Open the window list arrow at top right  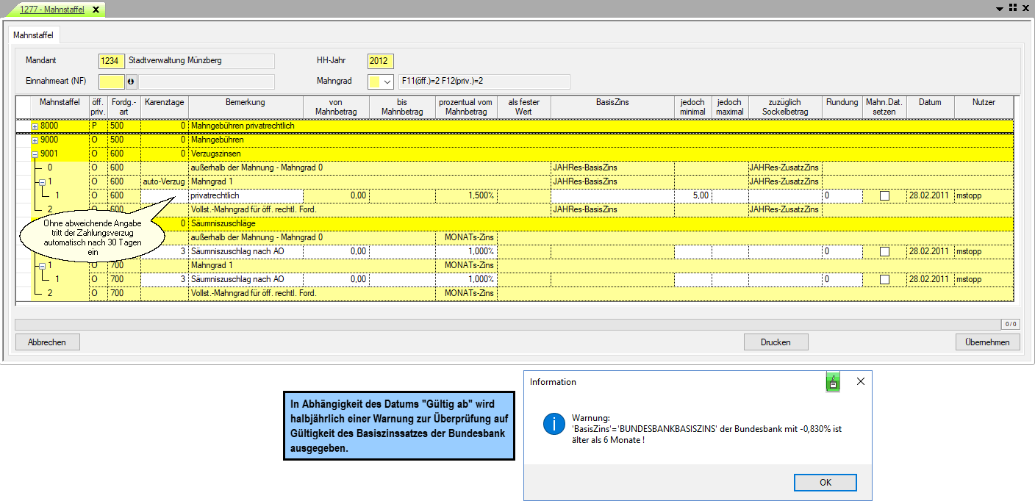click(x=1000, y=9)
